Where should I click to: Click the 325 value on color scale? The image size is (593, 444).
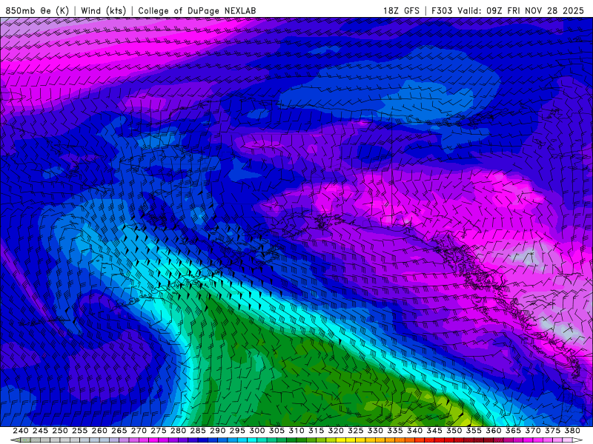[x=356, y=431]
